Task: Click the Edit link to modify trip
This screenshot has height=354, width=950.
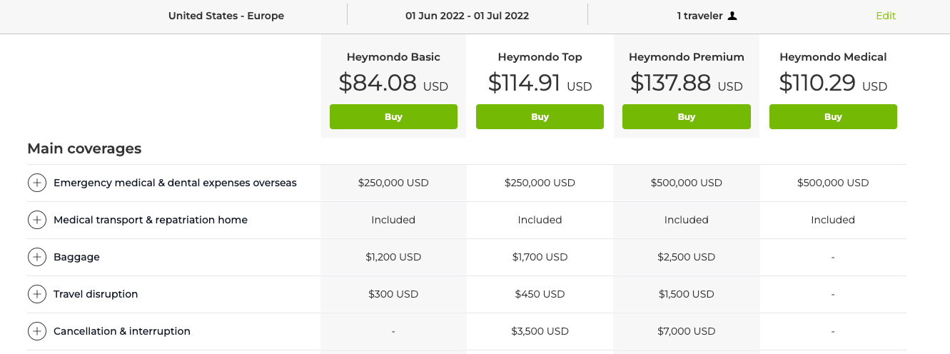Action: [886, 16]
